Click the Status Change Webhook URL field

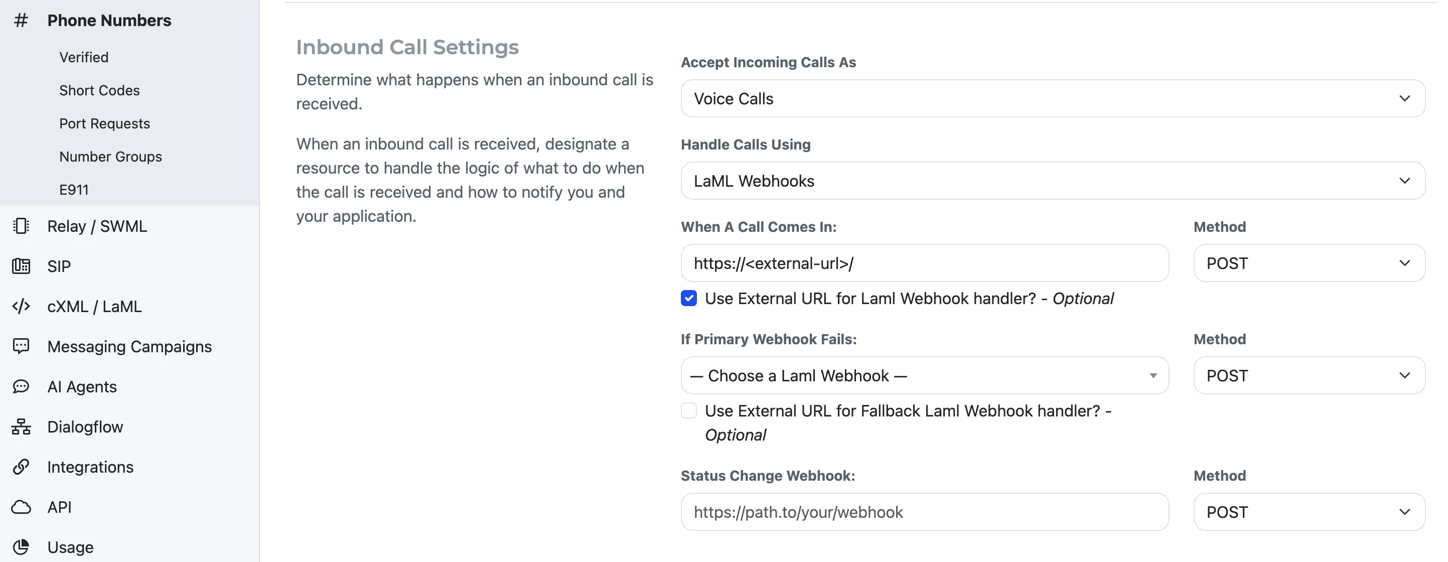[x=925, y=511]
